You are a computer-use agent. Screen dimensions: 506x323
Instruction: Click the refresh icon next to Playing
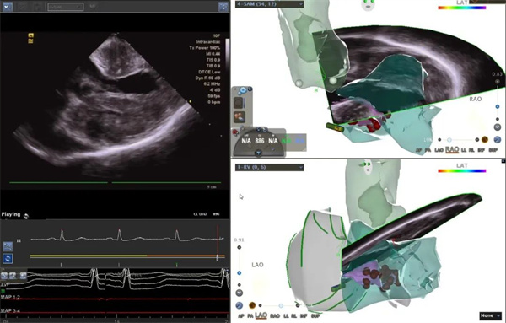click(26, 216)
